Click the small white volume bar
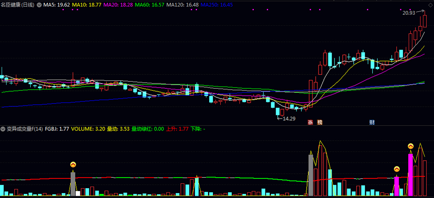The image size is (434, 198). coord(78,193)
